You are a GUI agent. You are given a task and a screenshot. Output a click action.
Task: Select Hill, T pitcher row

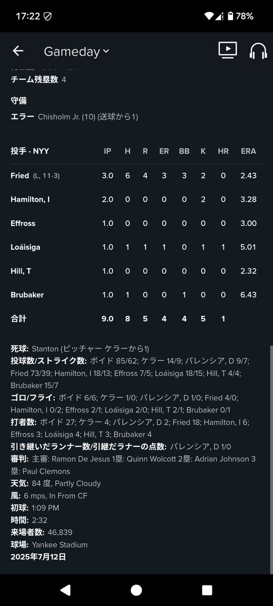136,271
